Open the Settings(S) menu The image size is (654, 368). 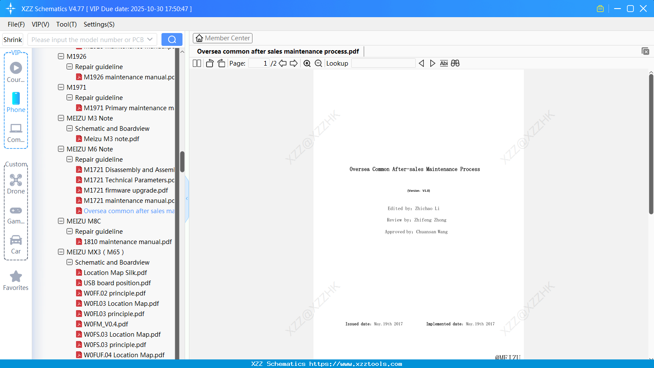pyautogui.click(x=99, y=24)
